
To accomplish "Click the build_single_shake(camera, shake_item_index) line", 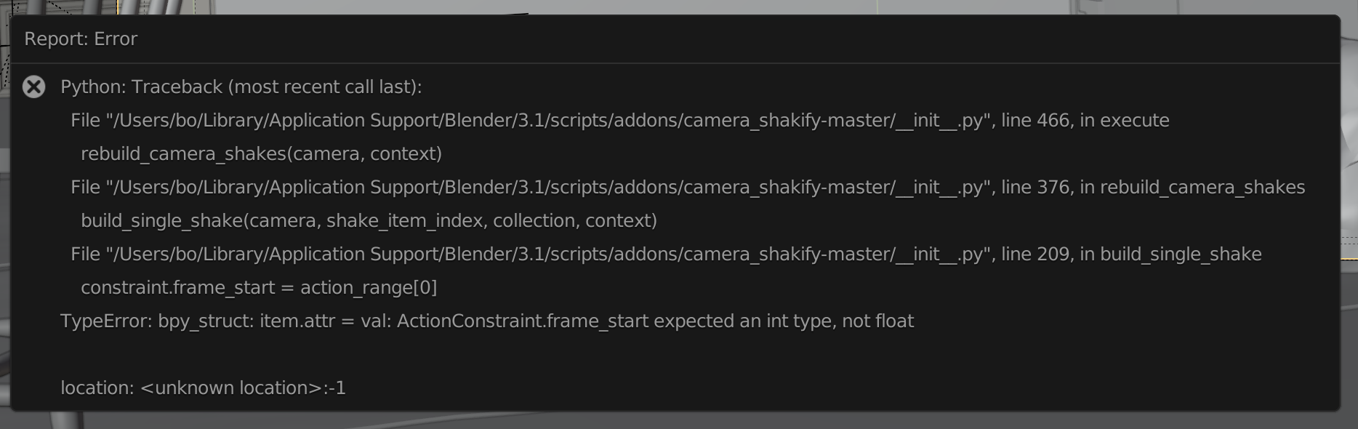I will pyautogui.click(x=369, y=220).
